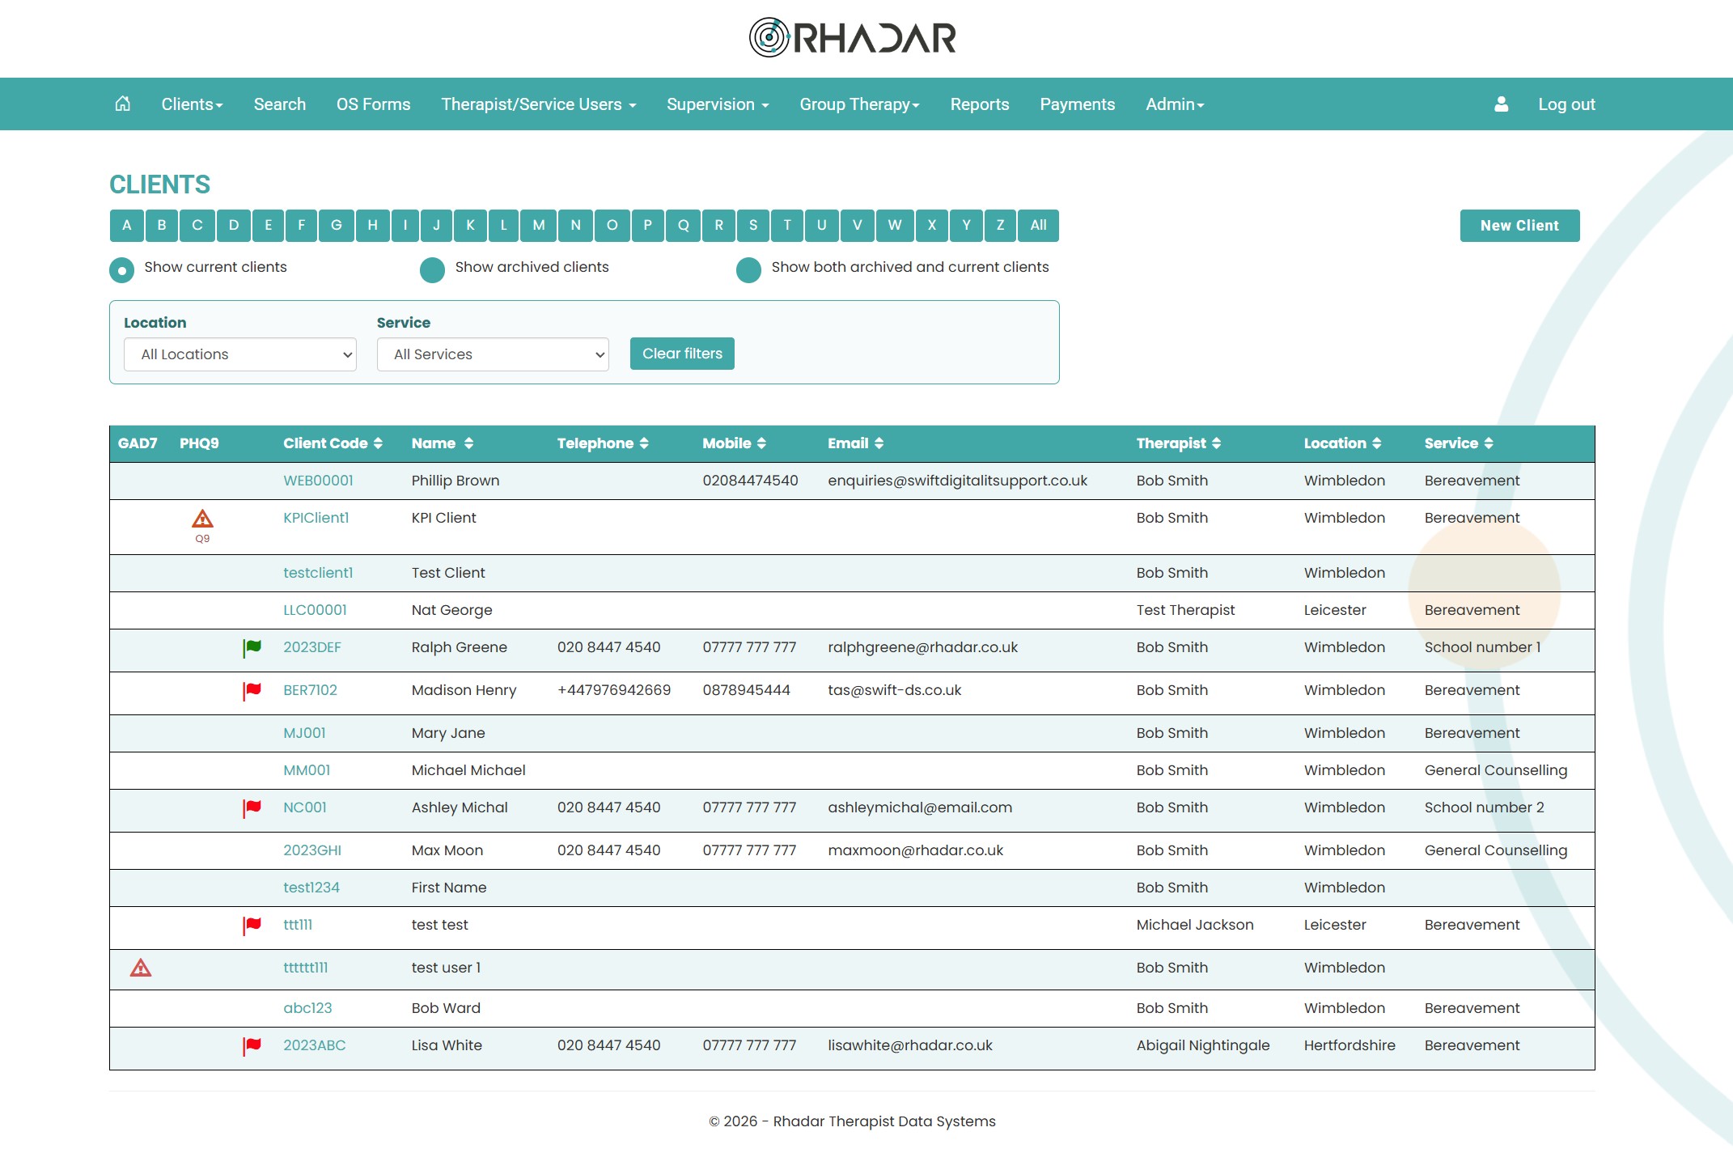The image size is (1733, 1174).
Task: Click School number 2 service cell
Action: tap(1484, 807)
